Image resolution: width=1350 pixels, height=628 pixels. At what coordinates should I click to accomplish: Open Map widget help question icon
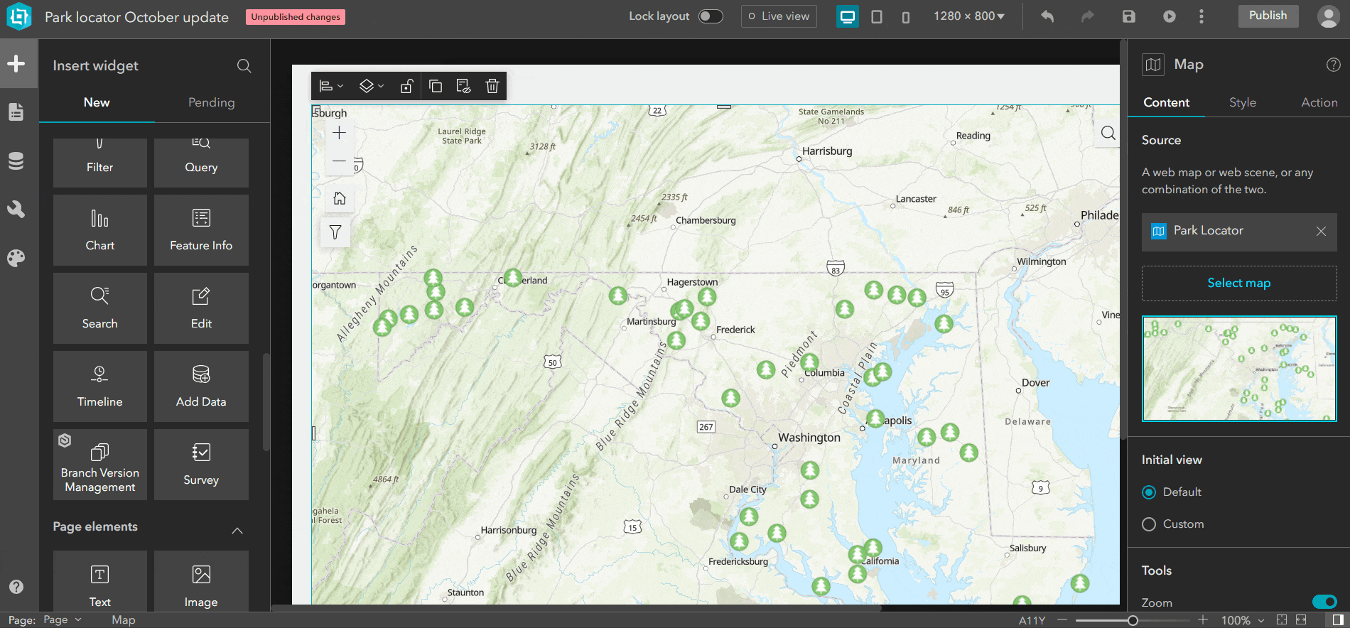[1333, 65]
